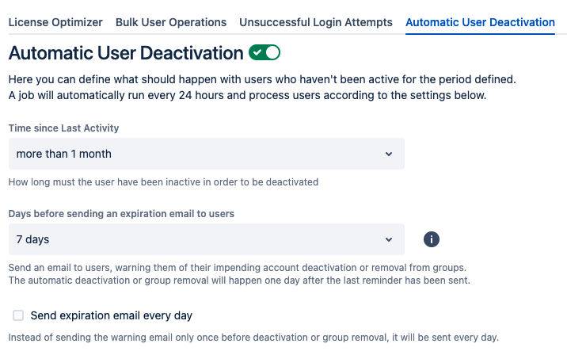Open the Time since Last Activity dropdown
567x355 pixels.
(x=207, y=154)
